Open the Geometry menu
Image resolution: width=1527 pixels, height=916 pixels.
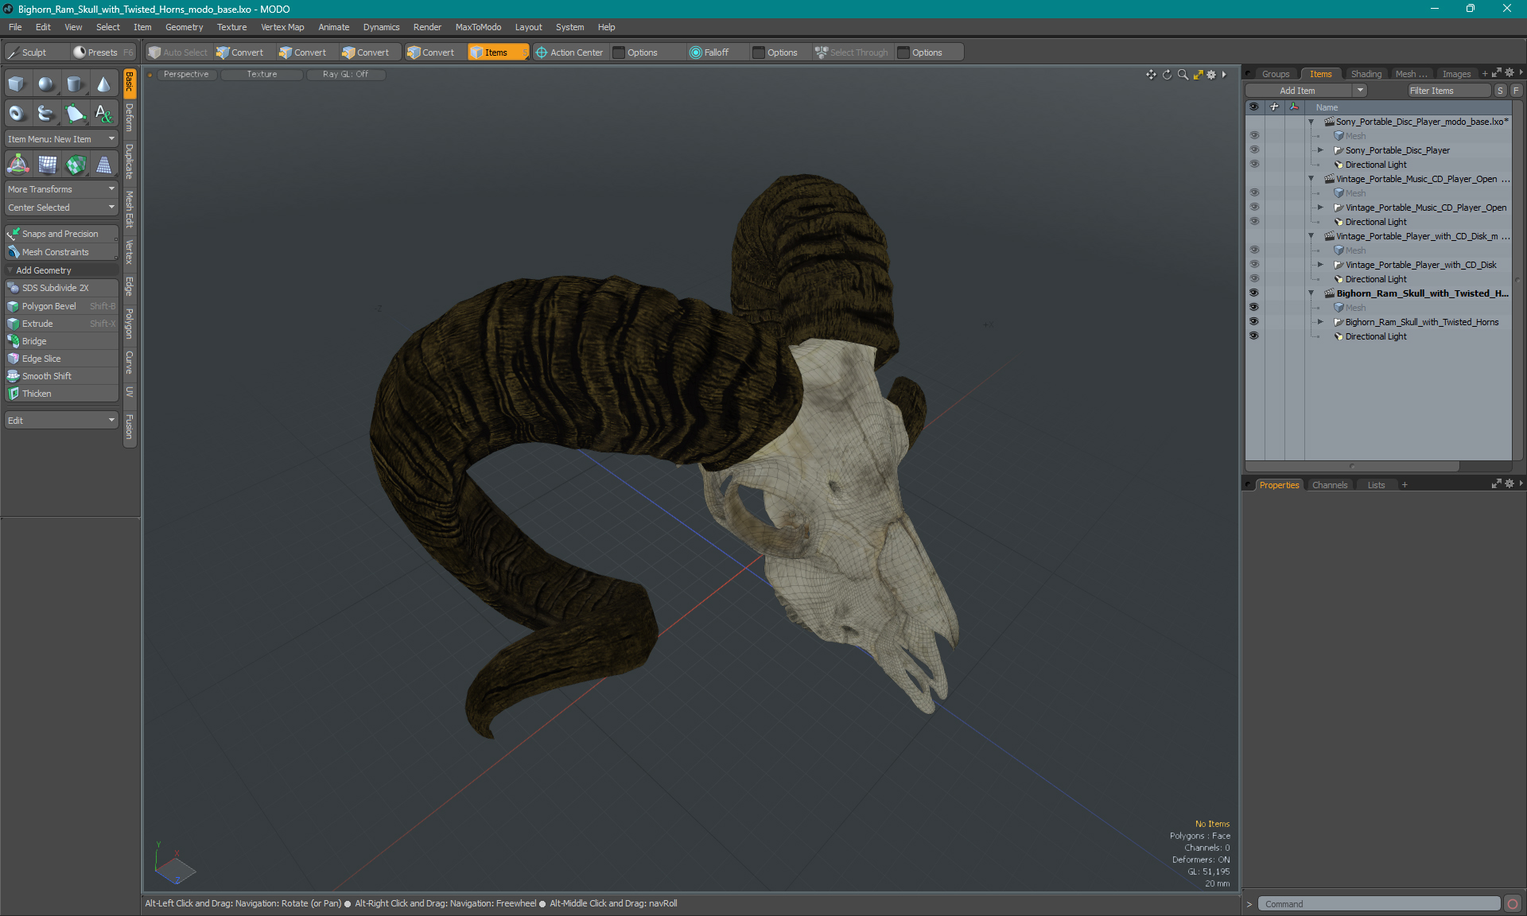184,27
